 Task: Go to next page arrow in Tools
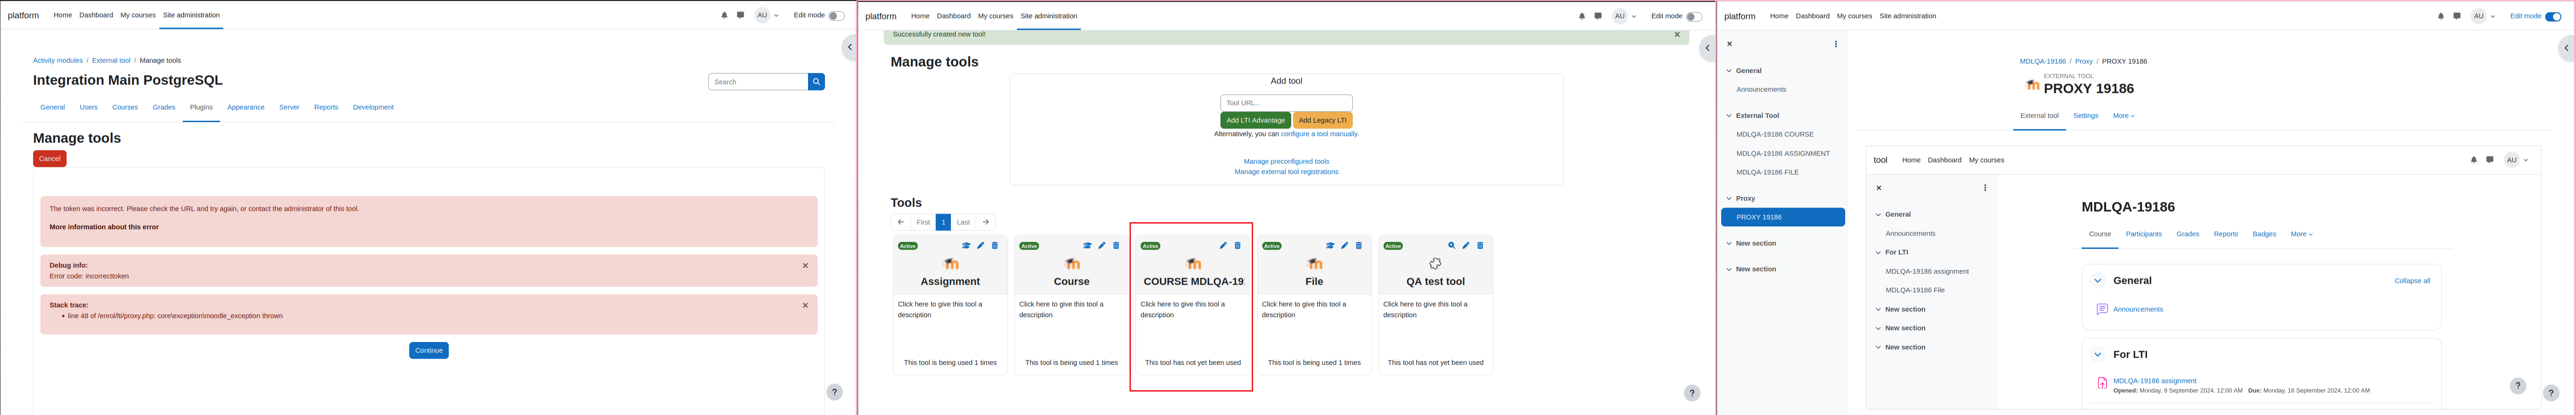(986, 222)
